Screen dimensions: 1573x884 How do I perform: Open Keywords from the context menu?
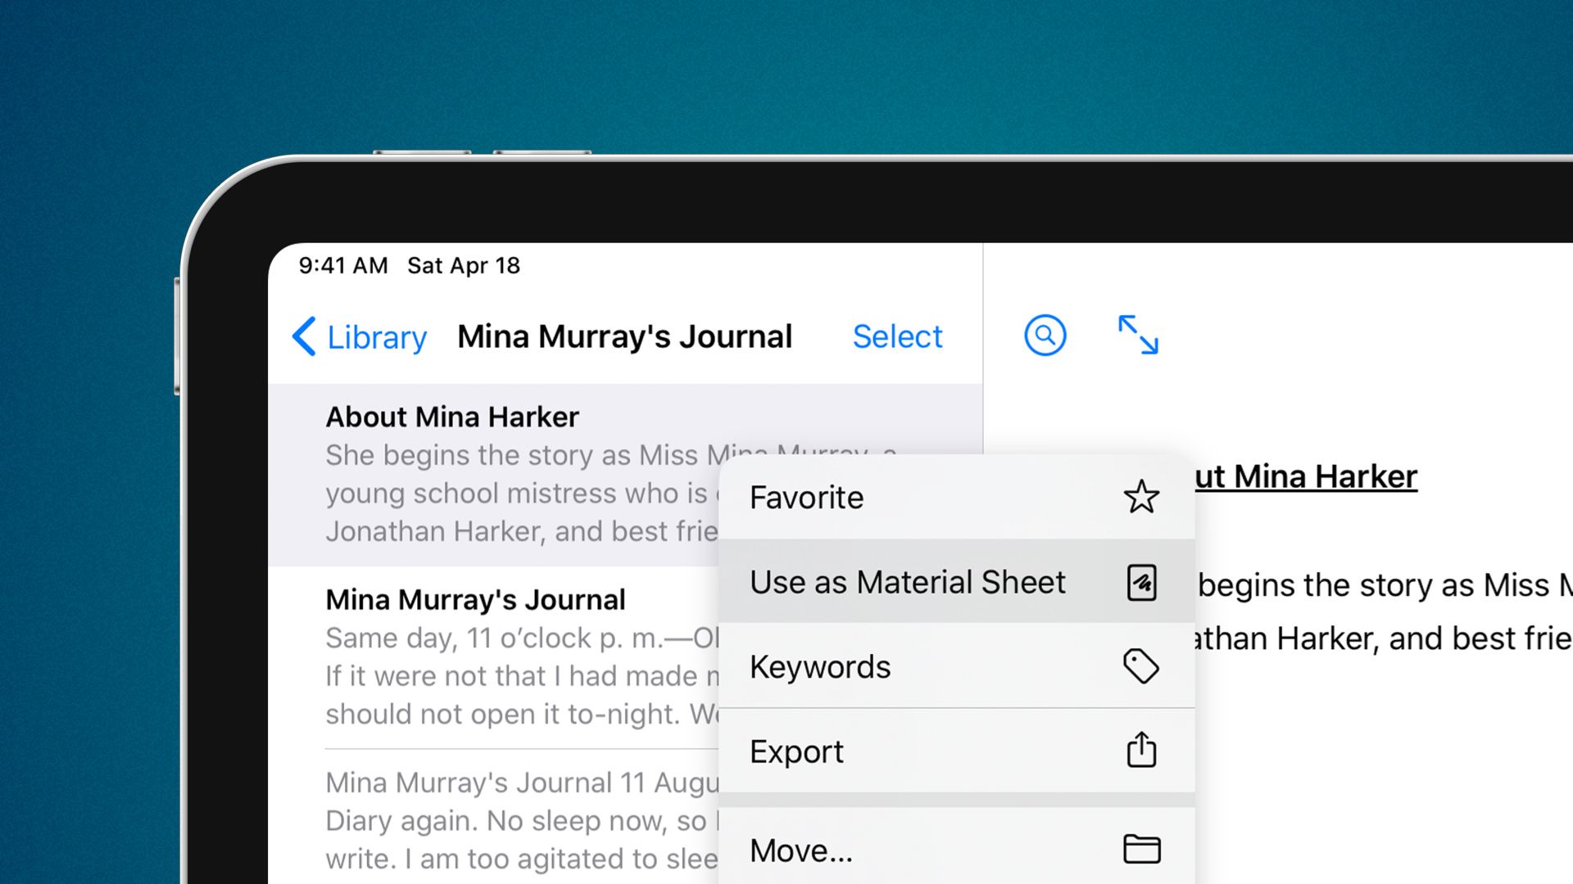point(819,666)
